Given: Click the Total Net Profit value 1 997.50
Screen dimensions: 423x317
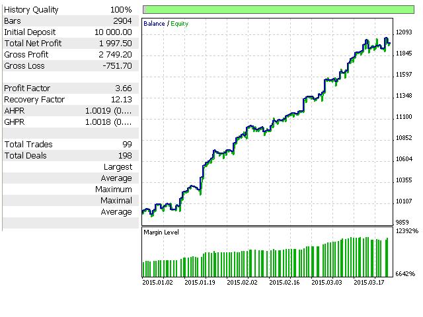Looking at the screenshot, I should click(x=113, y=44).
